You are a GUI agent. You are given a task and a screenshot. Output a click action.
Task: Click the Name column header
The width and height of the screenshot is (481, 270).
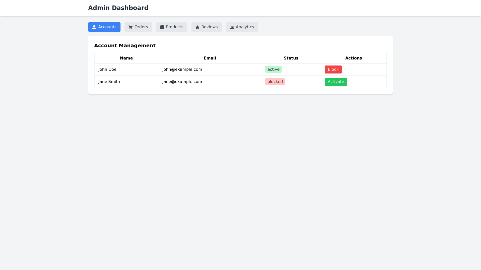(x=126, y=58)
